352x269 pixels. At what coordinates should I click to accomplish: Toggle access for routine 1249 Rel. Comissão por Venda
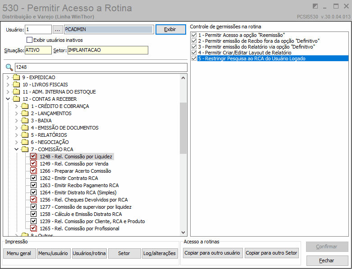33,163
